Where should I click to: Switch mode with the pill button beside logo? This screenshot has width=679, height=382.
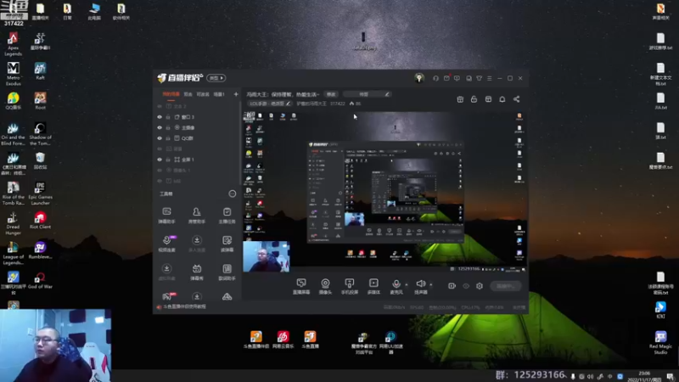click(216, 78)
